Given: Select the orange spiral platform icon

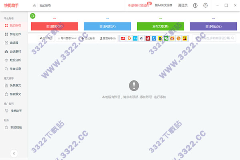Looking at the screenshot, I should pos(178,38).
